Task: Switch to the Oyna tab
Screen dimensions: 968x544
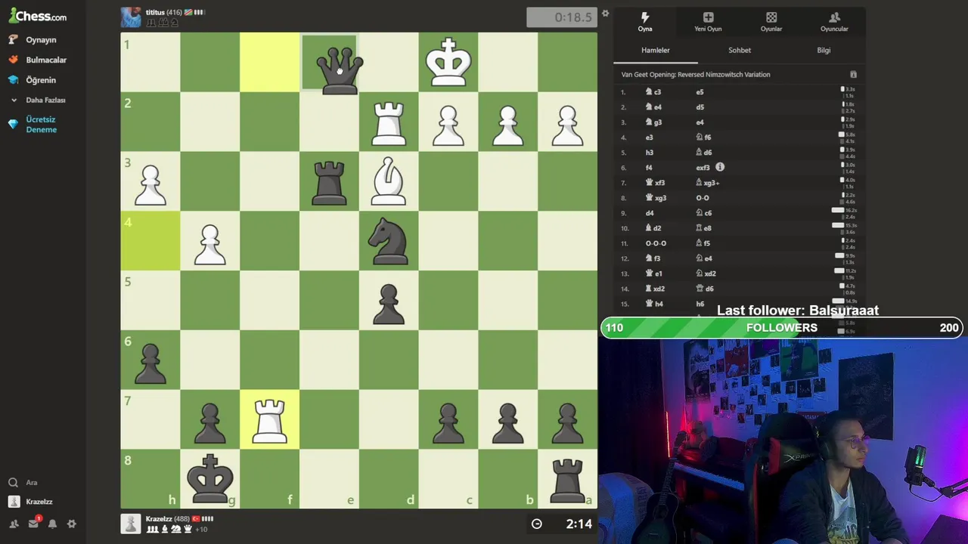Action: click(x=645, y=21)
